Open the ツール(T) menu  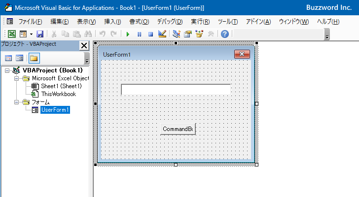[228, 22]
